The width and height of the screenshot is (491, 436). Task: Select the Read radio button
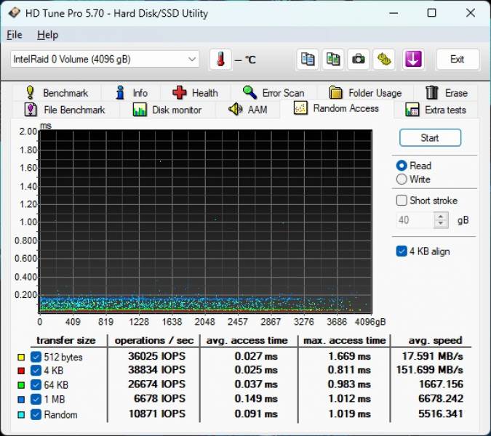coord(402,166)
